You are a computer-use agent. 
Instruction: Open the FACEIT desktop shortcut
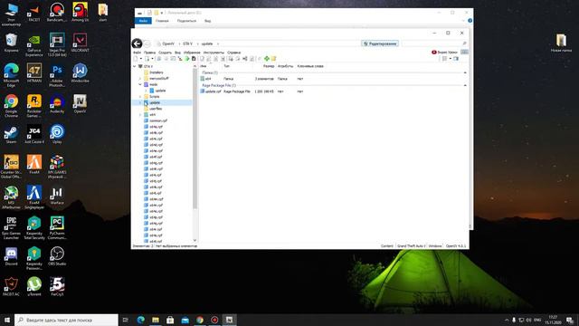coord(34,12)
